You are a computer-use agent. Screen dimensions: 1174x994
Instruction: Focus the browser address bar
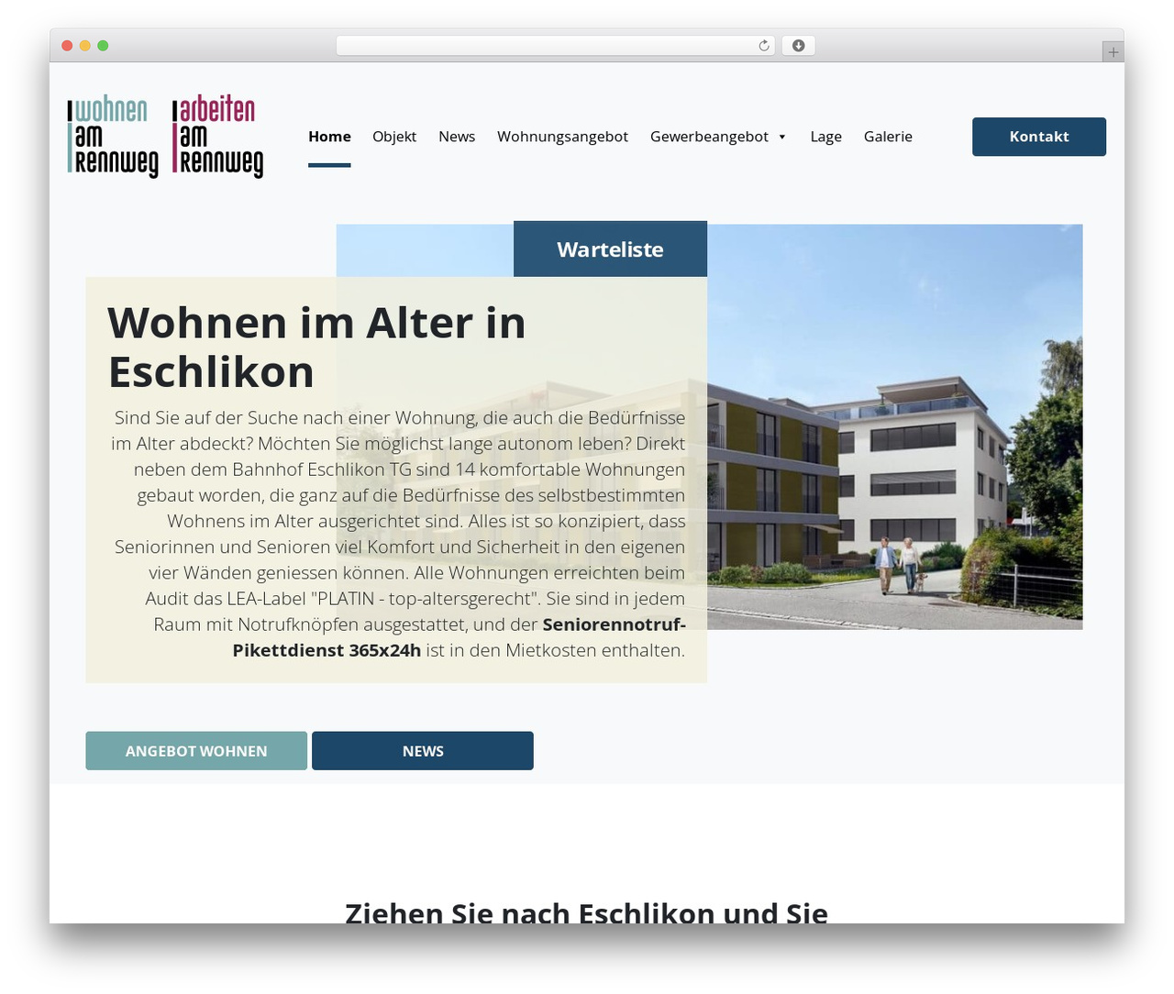click(x=555, y=46)
